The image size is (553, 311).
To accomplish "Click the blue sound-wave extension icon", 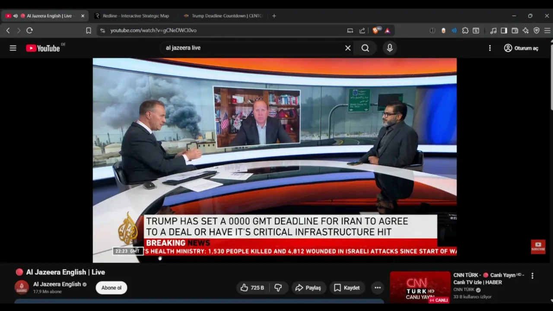I will [x=454, y=30].
